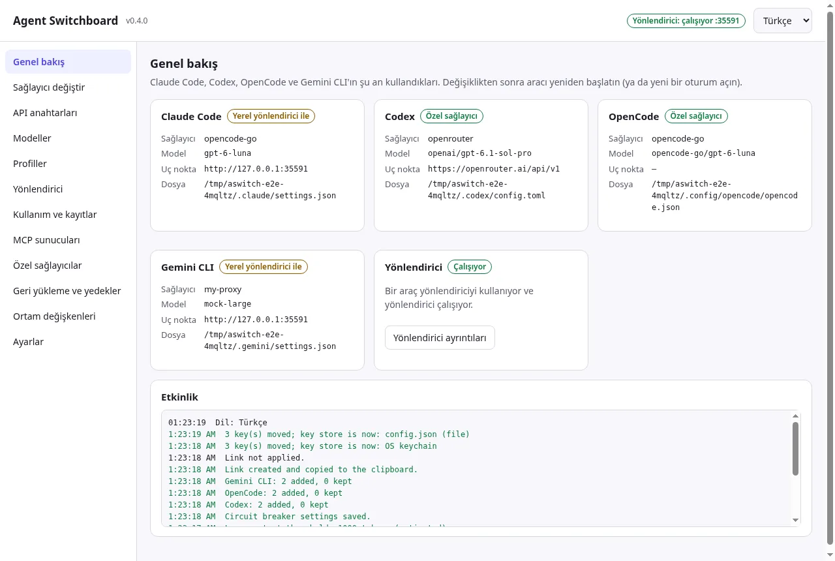Click Claude Code's Yerel yönlendirici ile badge
The width and height of the screenshot is (835, 561).
271,116
